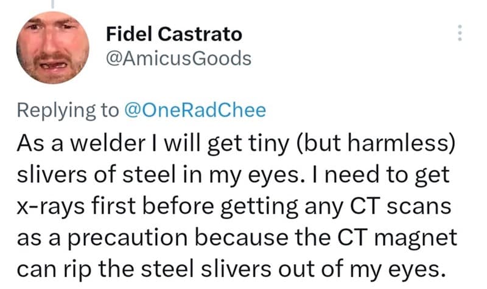Image resolution: width=487 pixels, height=289 pixels.
Task: Open the three-dot more options menu
Action: click(460, 33)
